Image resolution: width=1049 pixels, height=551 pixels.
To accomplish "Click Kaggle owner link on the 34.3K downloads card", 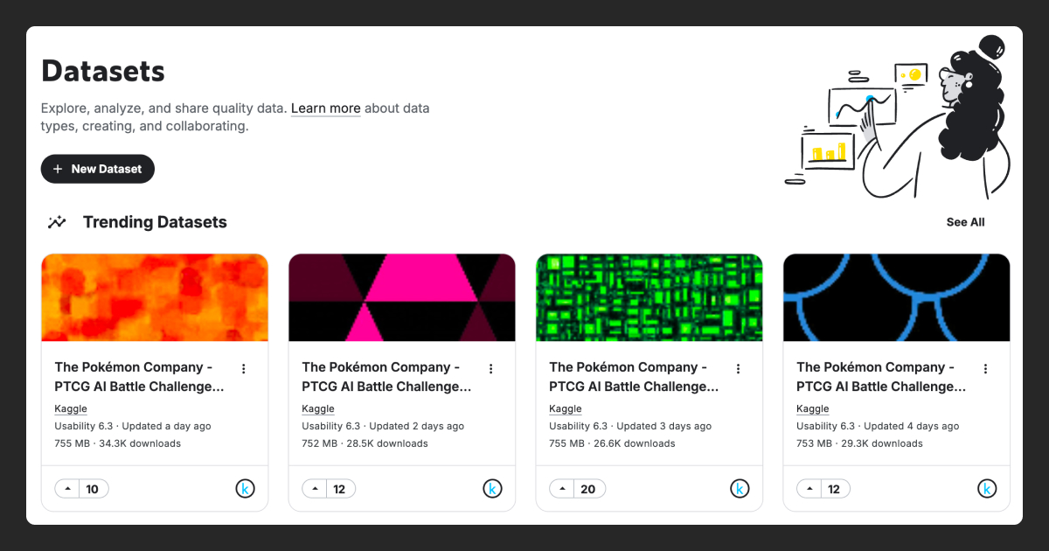I will 71,408.
